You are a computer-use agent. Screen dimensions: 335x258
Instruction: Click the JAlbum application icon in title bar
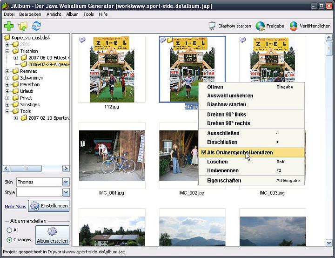click(x=5, y=6)
